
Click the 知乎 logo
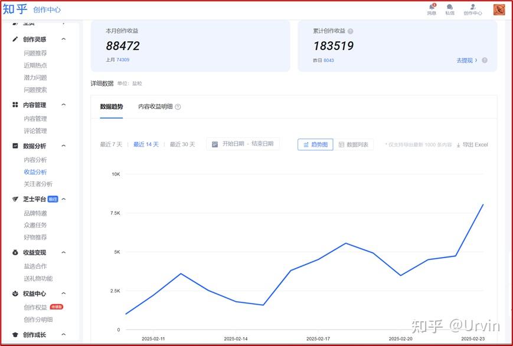click(15, 9)
